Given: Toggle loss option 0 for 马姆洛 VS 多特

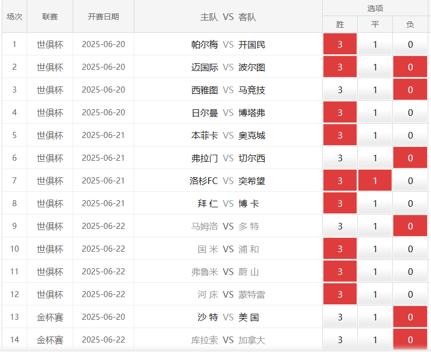Looking at the screenshot, I should coord(410,226).
